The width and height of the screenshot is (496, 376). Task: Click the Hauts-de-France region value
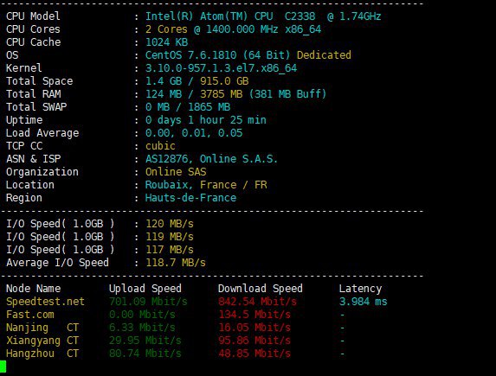pyautogui.click(x=190, y=198)
